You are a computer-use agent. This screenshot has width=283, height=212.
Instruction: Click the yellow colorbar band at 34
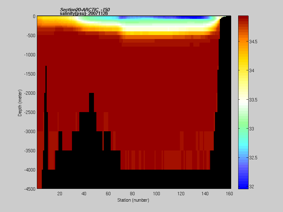point(243,70)
